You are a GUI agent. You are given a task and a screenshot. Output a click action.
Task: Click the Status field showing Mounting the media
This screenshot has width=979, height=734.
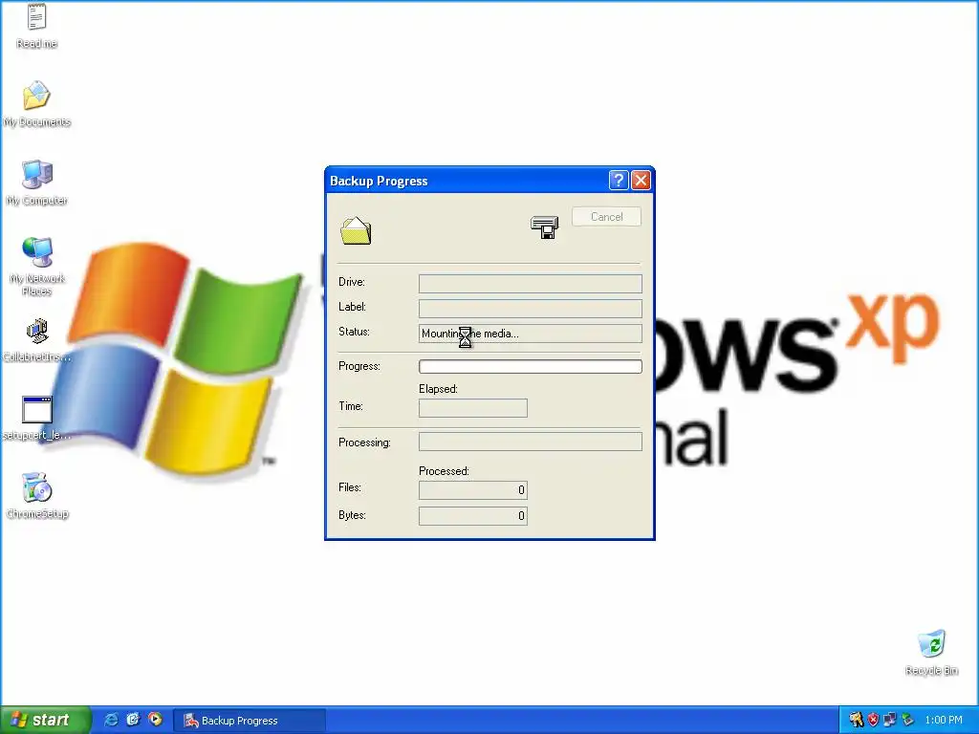point(530,334)
